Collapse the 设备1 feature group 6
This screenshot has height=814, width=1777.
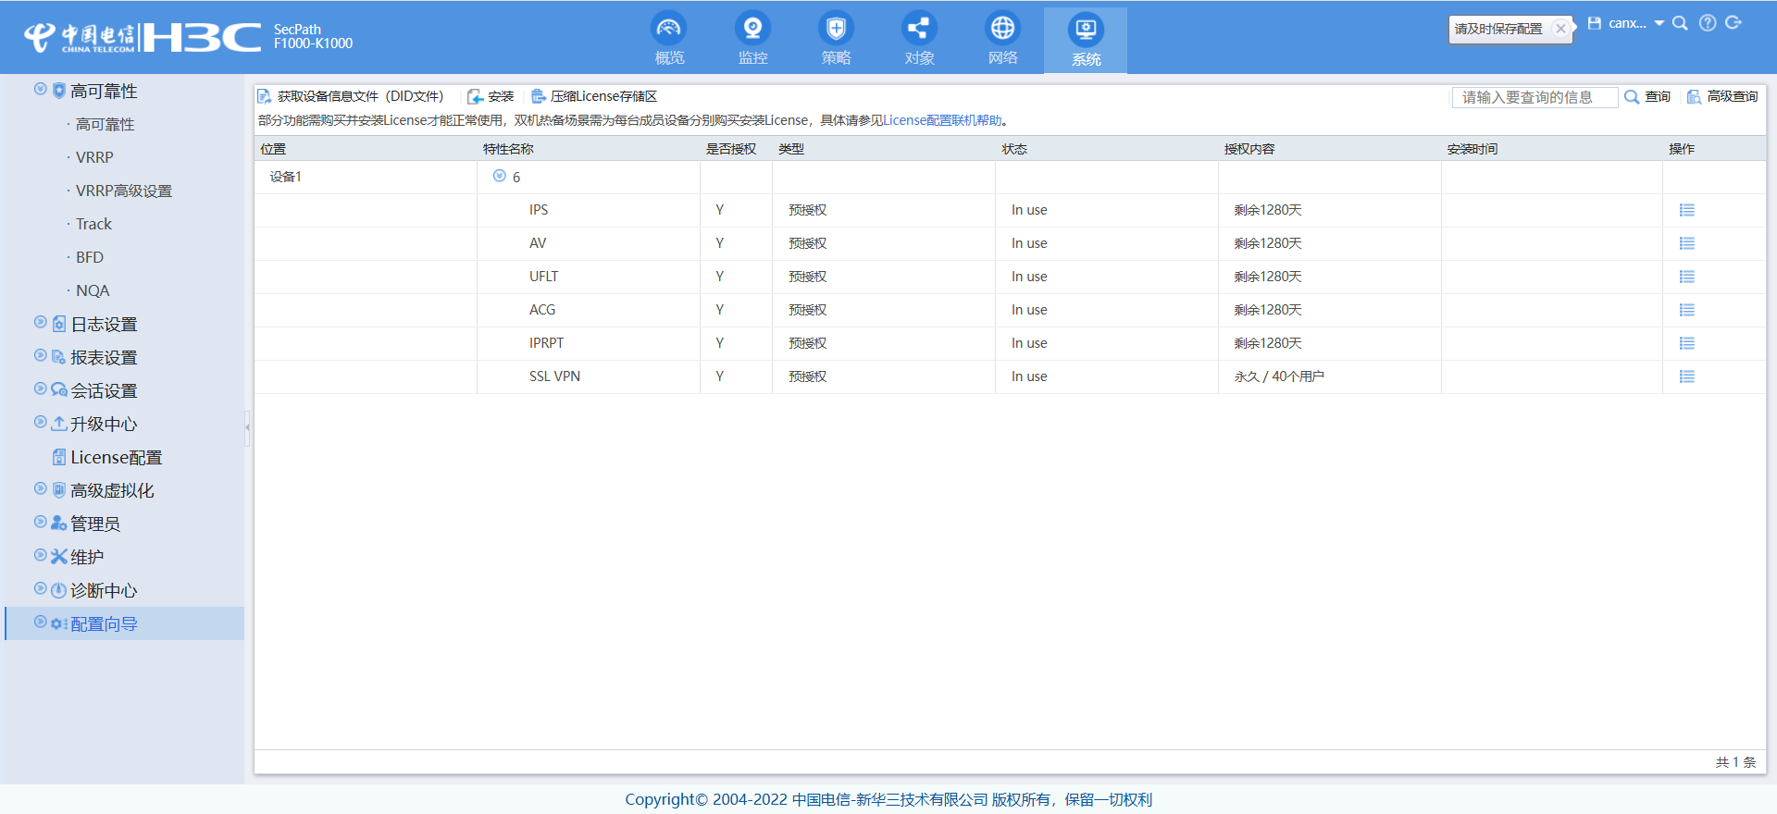pyautogui.click(x=500, y=176)
